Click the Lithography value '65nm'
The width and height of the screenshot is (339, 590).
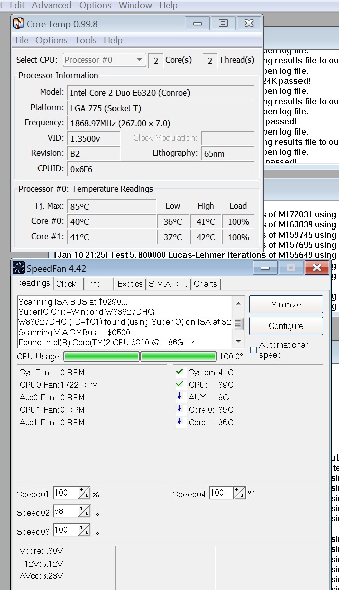[x=228, y=153]
